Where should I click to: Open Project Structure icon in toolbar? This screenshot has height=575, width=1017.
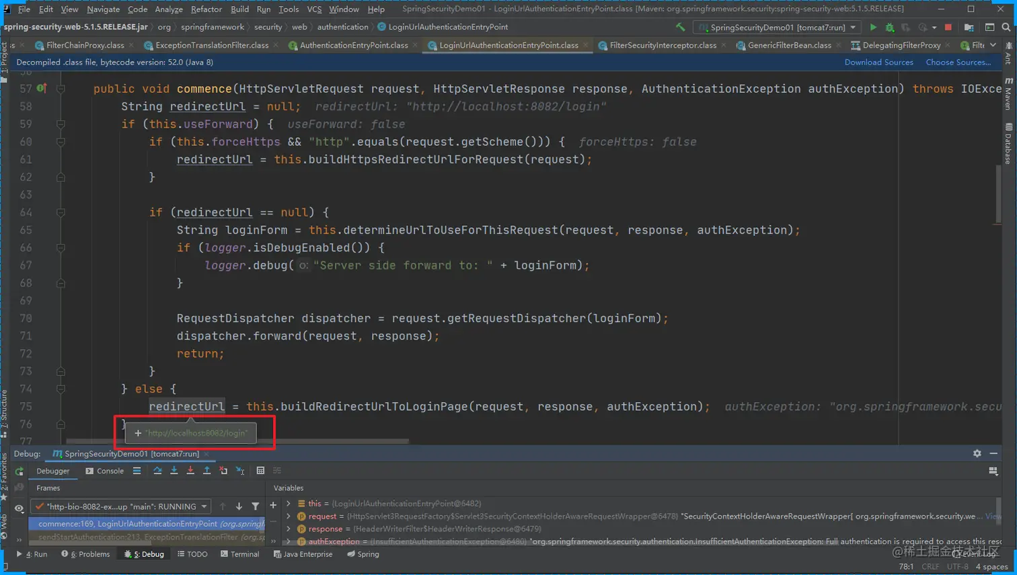969,28
